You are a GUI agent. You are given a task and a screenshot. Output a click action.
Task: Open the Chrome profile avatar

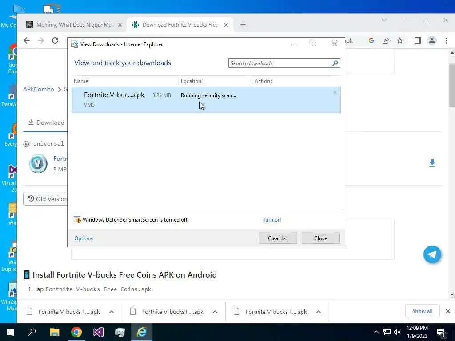432,40
